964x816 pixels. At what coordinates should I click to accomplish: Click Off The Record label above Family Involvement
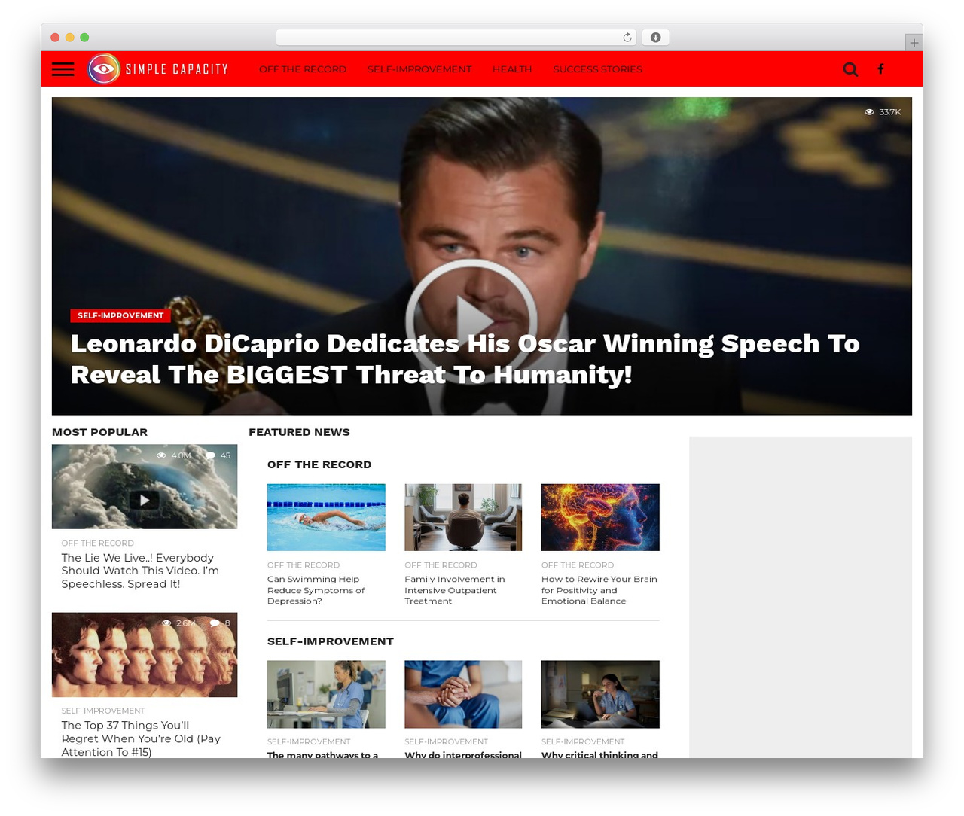point(441,565)
